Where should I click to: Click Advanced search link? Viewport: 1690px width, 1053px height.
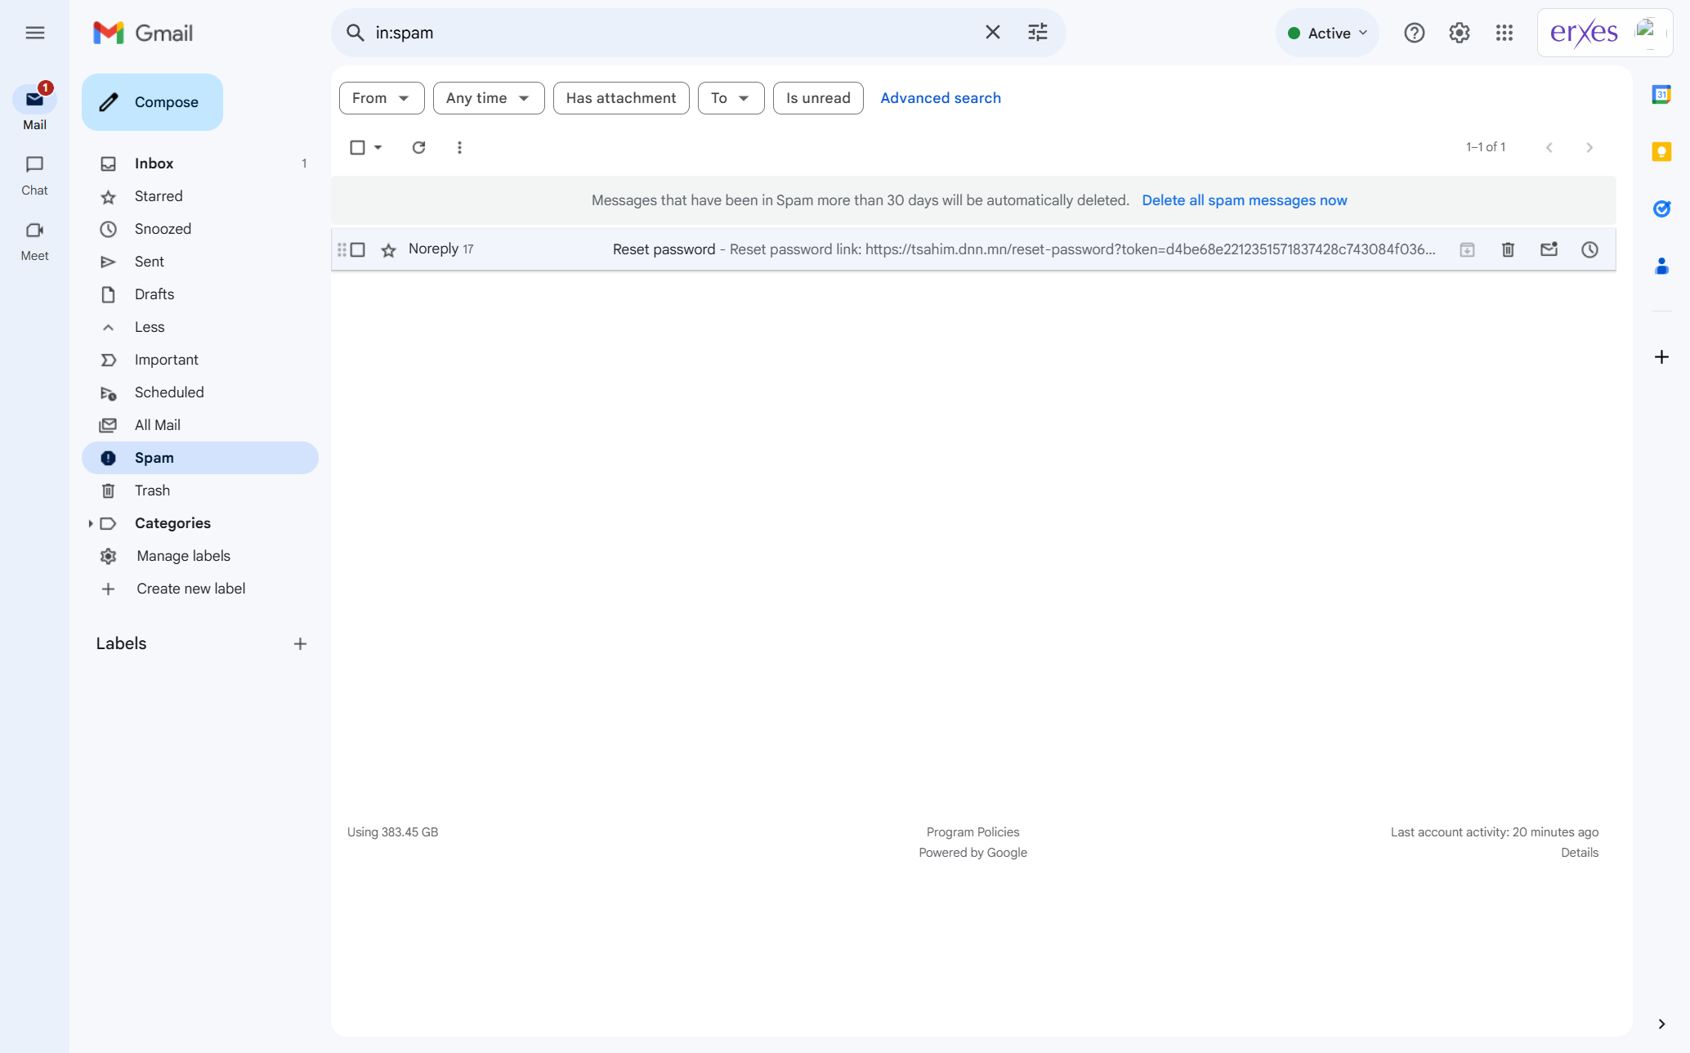coord(941,98)
